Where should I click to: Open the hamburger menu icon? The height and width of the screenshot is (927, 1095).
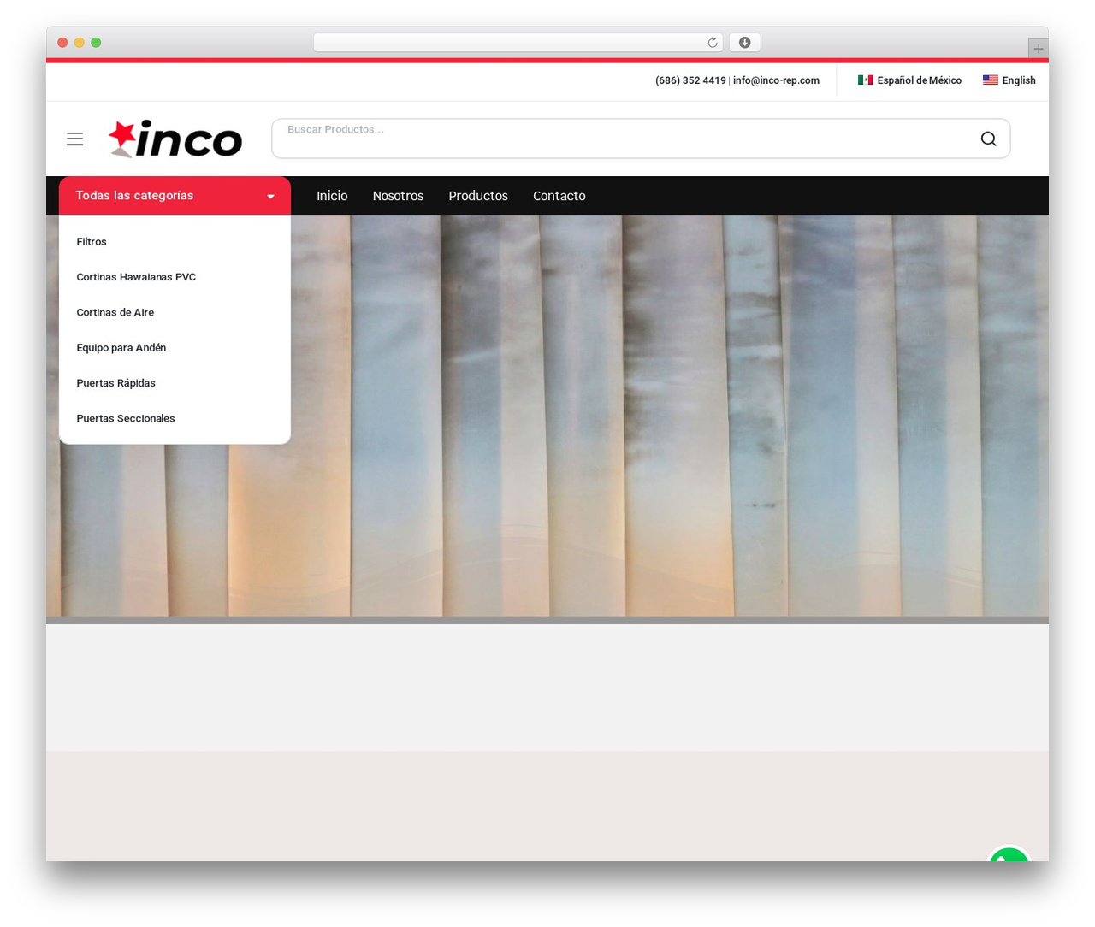(x=75, y=139)
